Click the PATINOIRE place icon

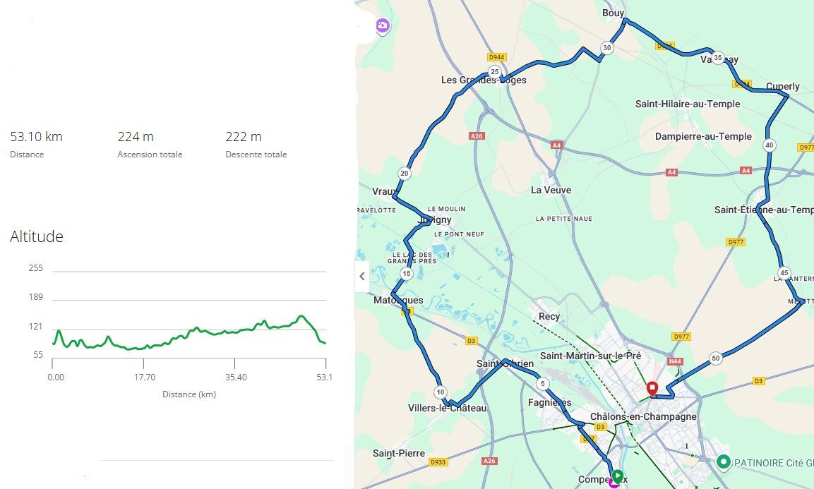pyautogui.click(x=723, y=462)
